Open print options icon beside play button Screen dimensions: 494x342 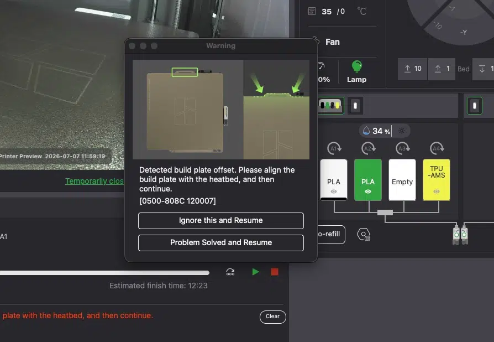pyautogui.click(x=230, y=272)
